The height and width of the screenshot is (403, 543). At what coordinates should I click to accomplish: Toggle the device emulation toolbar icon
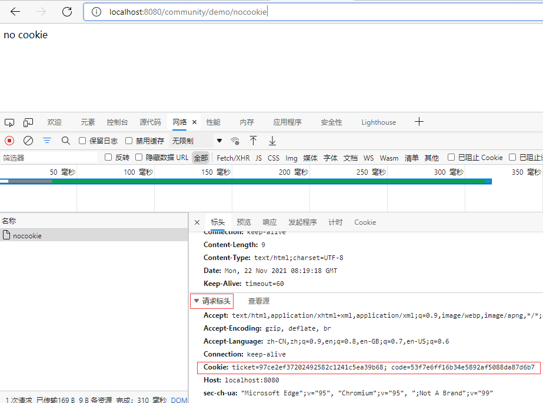[x=27, y=122]
